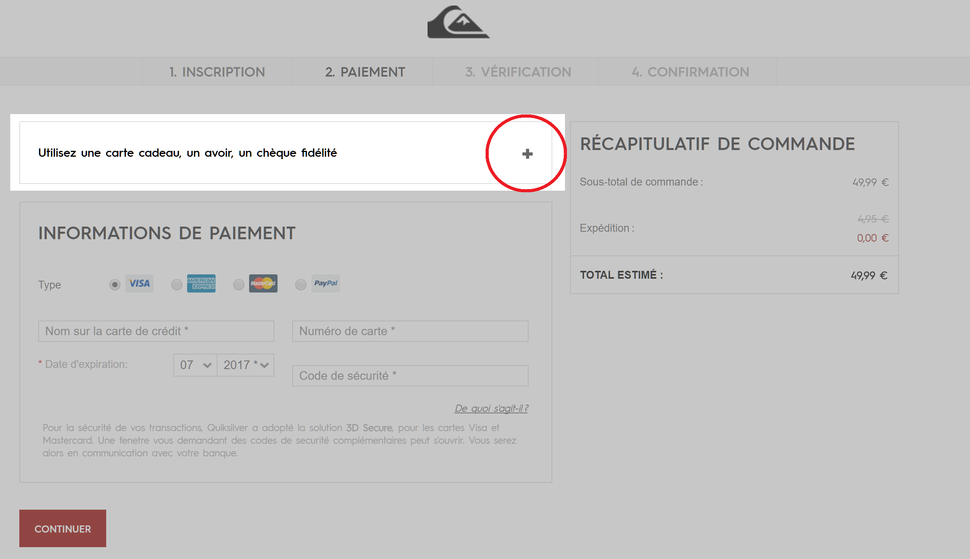
Task: Click the 'Expédition' label
Action: click(607, 228)
